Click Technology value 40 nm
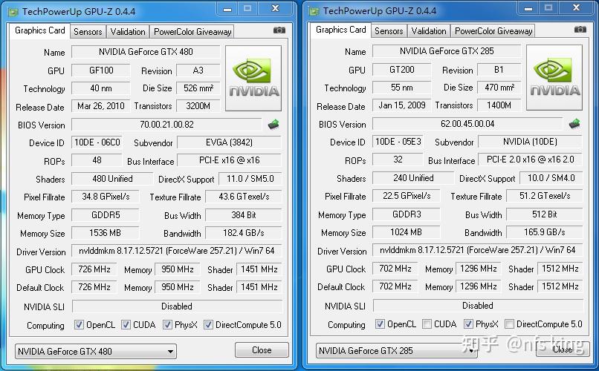This screenshot has height=371, width=599. click(x=101, y=88)
